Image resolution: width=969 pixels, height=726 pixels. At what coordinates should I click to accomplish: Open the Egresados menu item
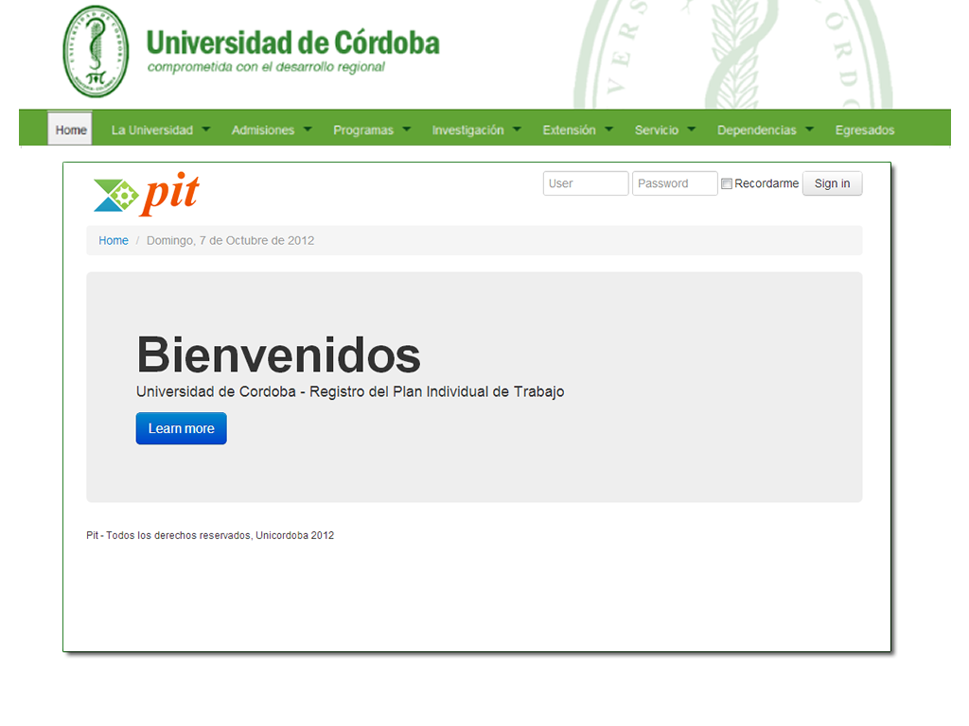pyautogui.click(x=864, y=130)
